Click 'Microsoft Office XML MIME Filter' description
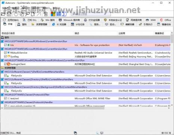The height and width of the screenshot is (135, 174). (93, 98)
